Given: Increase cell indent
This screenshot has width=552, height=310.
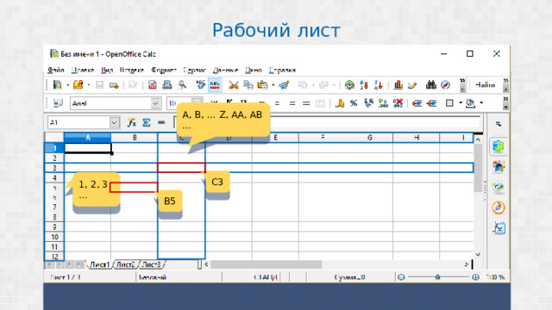Looking at the screenshot, I should 431,103.
